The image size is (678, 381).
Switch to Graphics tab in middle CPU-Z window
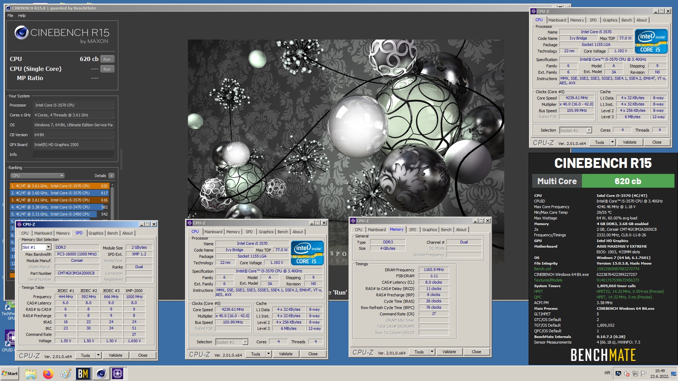(x=266, y=232)
